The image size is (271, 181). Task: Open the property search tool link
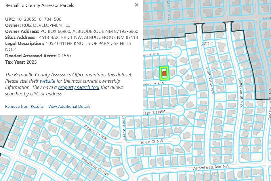[79, 87]
